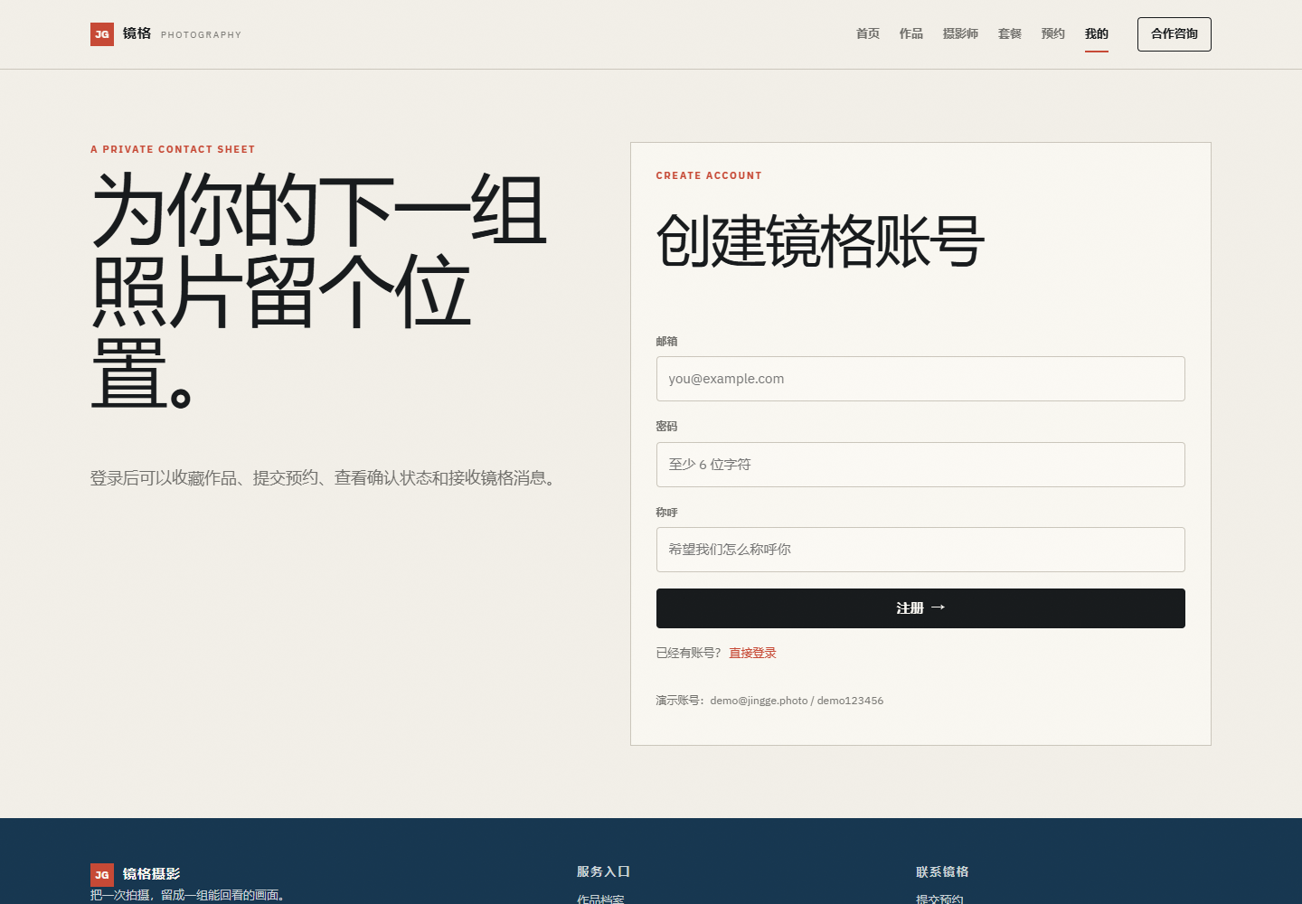Click the 合作咨询 button
Image resolution: width=1302 pixels, height=904 pixels.
click(1175, 34)
